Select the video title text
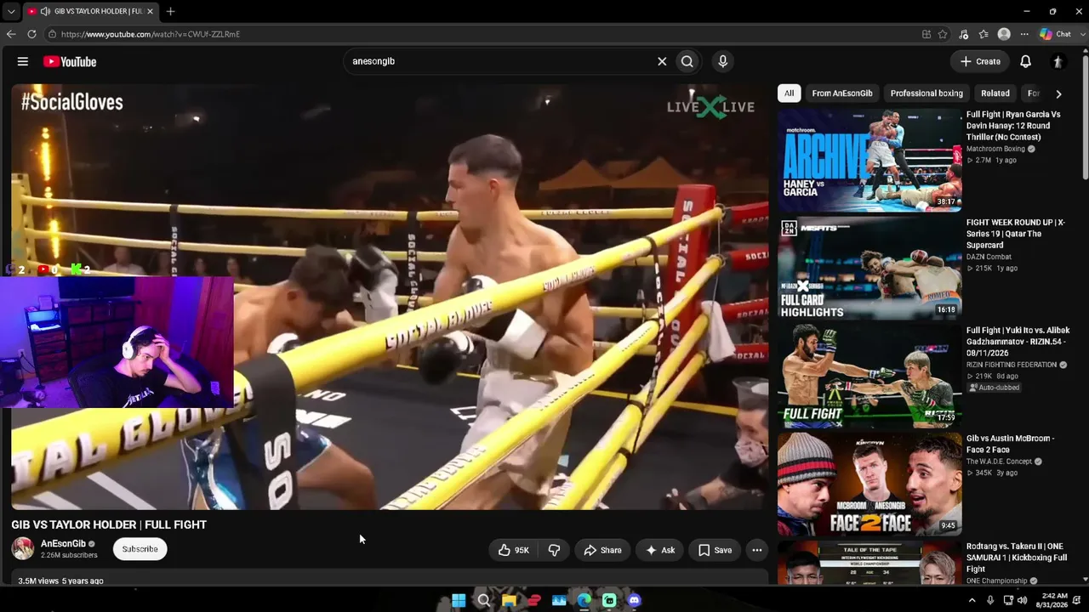The height and width of the screenshot is (612, 1089). (109, 524)
